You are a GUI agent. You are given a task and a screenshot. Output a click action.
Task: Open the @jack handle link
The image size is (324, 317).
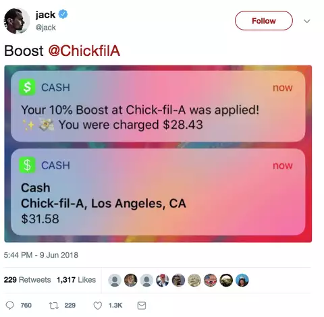[x=46, y=28]
